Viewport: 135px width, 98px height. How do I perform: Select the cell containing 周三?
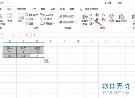tap(37, 48)
